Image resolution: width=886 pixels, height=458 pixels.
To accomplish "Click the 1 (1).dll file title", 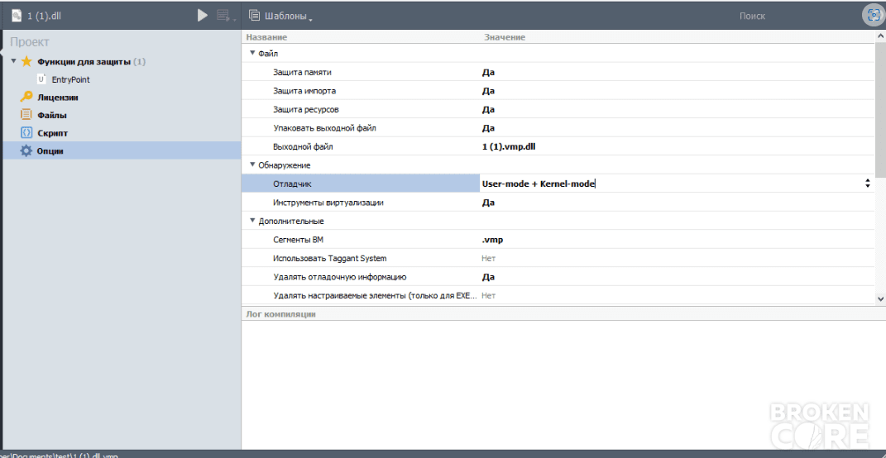I will click(x=44, y=16).
